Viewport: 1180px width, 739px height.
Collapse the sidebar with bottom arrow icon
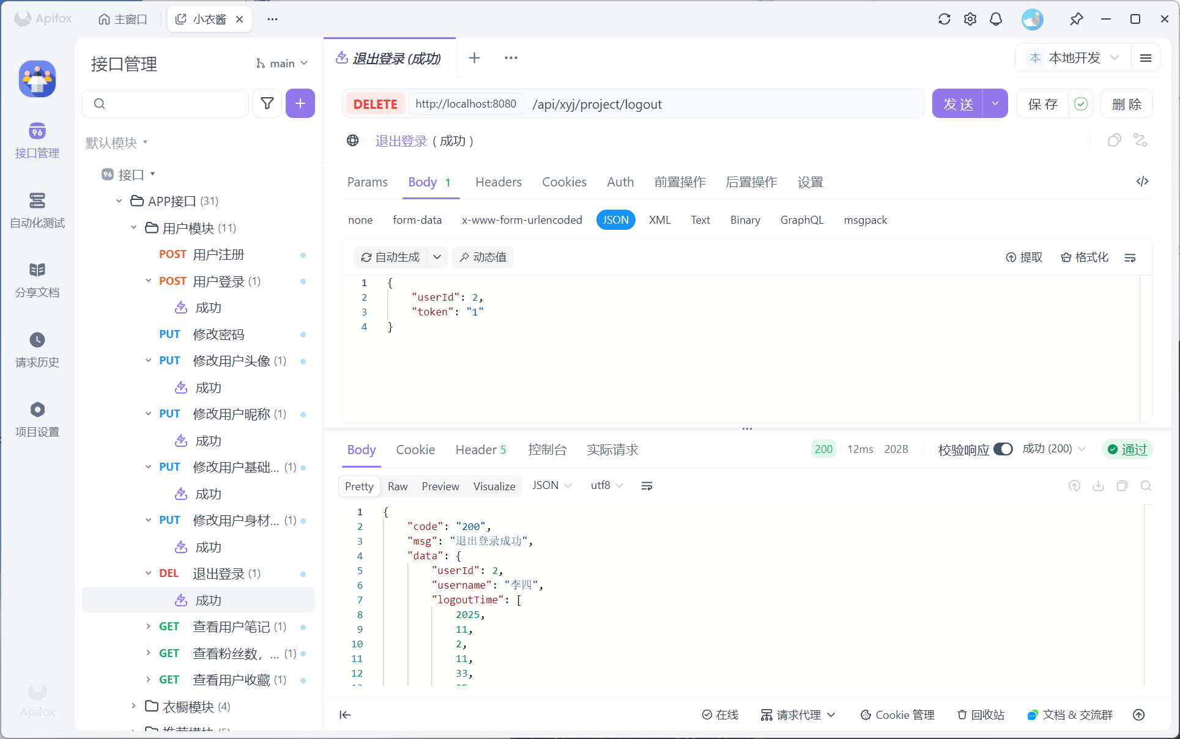point(345,715)
